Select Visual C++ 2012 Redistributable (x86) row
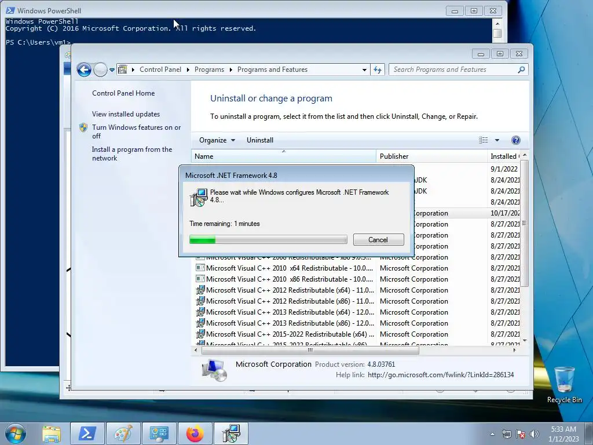Screen dimensions: 593x445 pos(357,301)
